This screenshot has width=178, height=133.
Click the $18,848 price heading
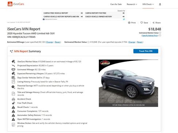tap(155, 29)
